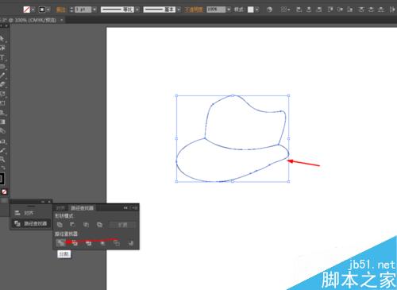Click the Unite shape mode icon

pyautogui.click(x=60, y=225)
